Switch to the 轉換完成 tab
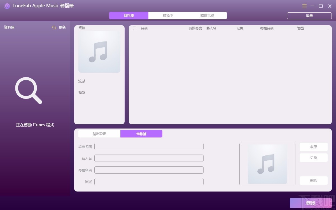 point(207,15)
